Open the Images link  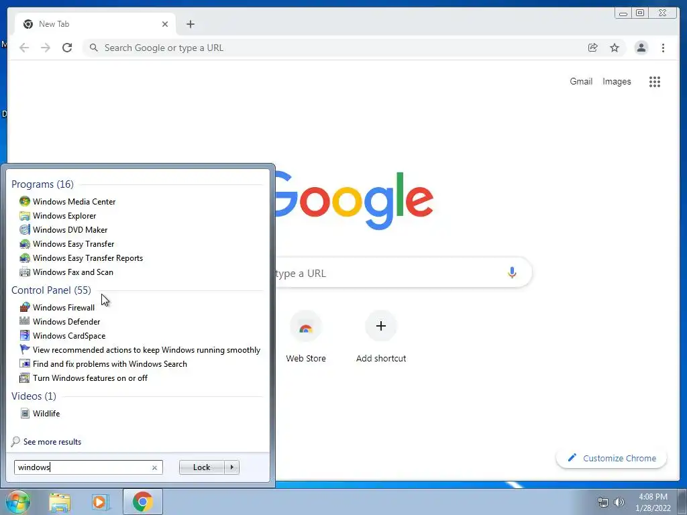(617, 81)
